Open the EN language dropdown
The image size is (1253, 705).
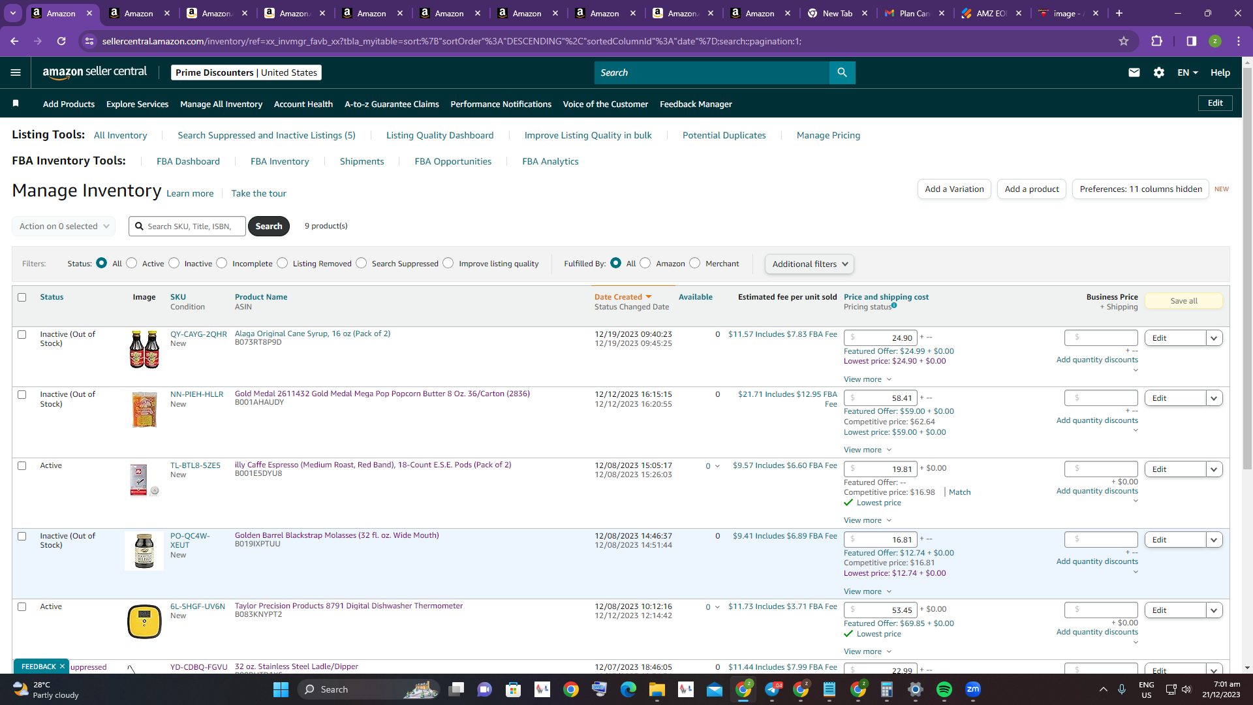coord(1188,72)
